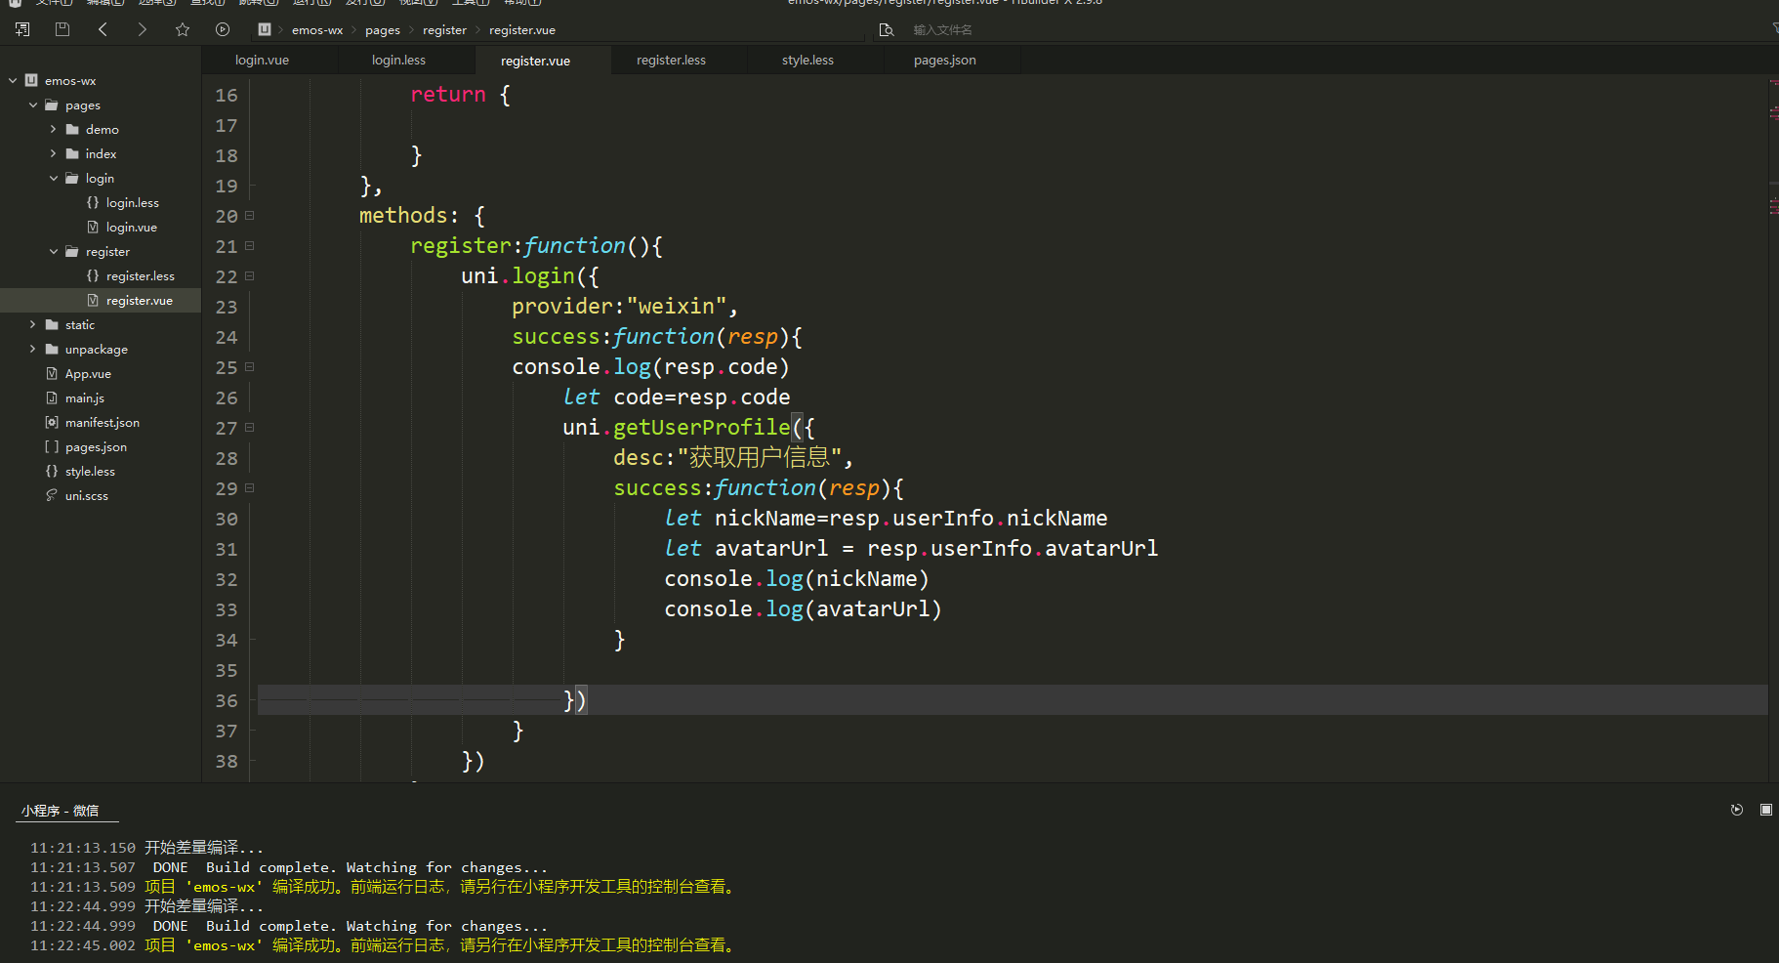
Task: Fold the getUserProfile block at line 27
Action: 250,428
